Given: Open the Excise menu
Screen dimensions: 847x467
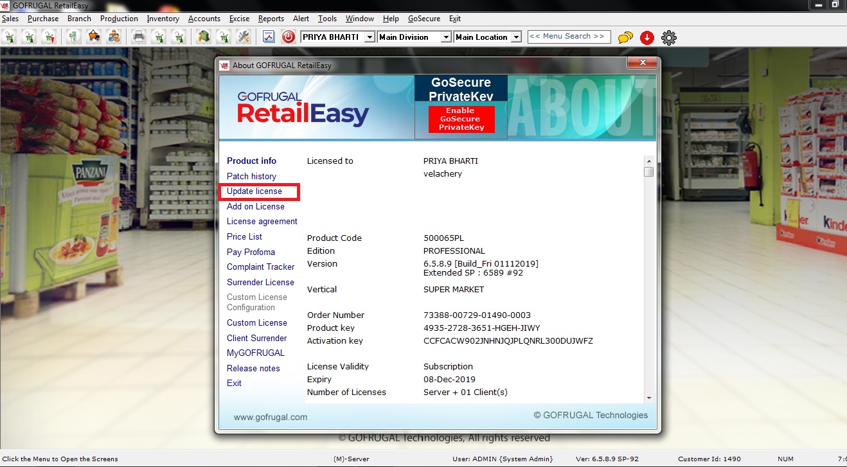Looking at the screenshot, I should coord(239,19).
